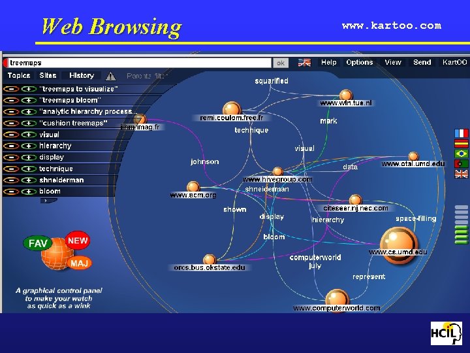Click the green FAV button
The width and height of the screenshot is (470, 353).
tap(38, 243)
